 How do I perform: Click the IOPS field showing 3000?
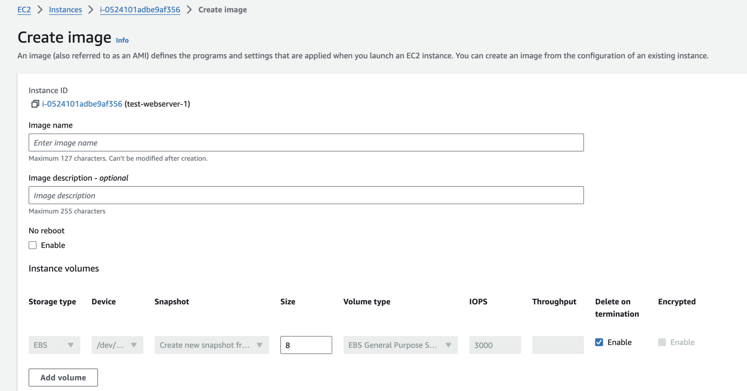click(x=495, y=345)
